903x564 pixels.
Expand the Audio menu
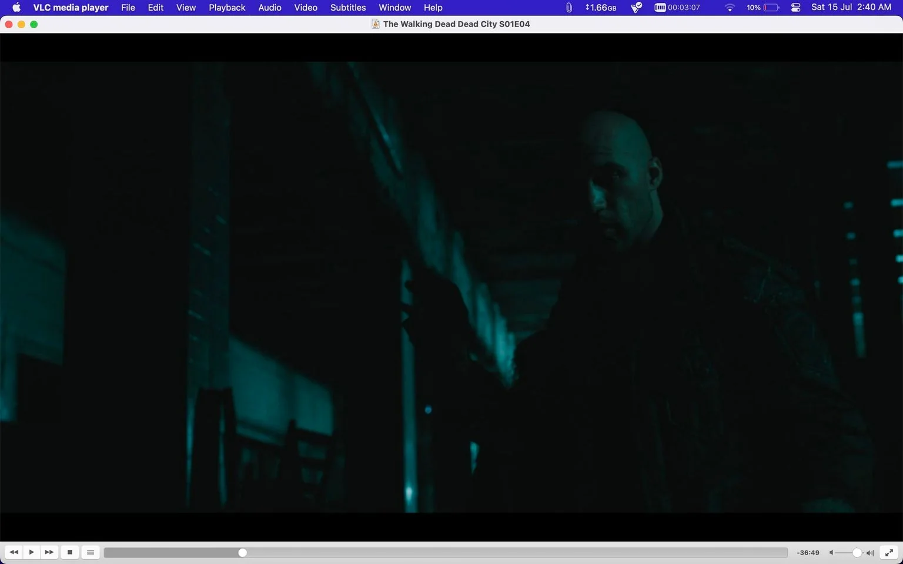pyautogui.click(x=270, y=8)
